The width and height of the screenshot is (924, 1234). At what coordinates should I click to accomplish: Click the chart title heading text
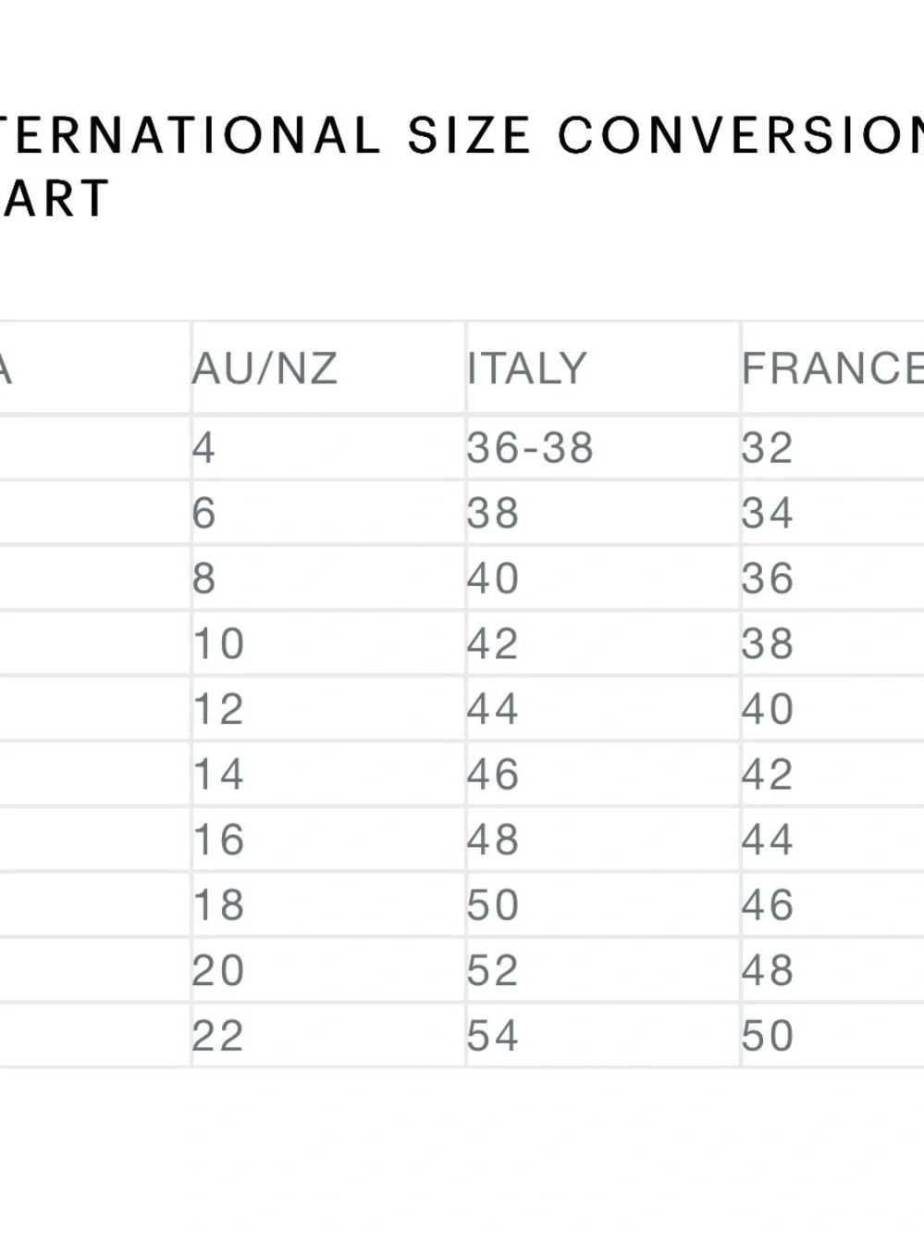[462, 167]
